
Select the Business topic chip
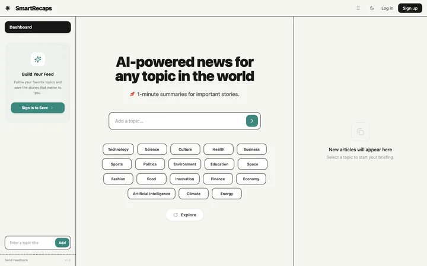(251, 150)
